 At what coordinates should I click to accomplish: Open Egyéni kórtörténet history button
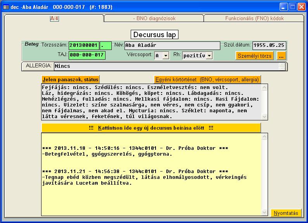[x=207, y=79]
